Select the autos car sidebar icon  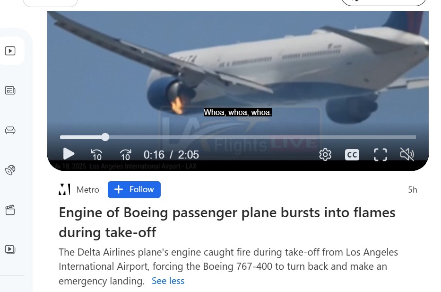pos(10,130)
